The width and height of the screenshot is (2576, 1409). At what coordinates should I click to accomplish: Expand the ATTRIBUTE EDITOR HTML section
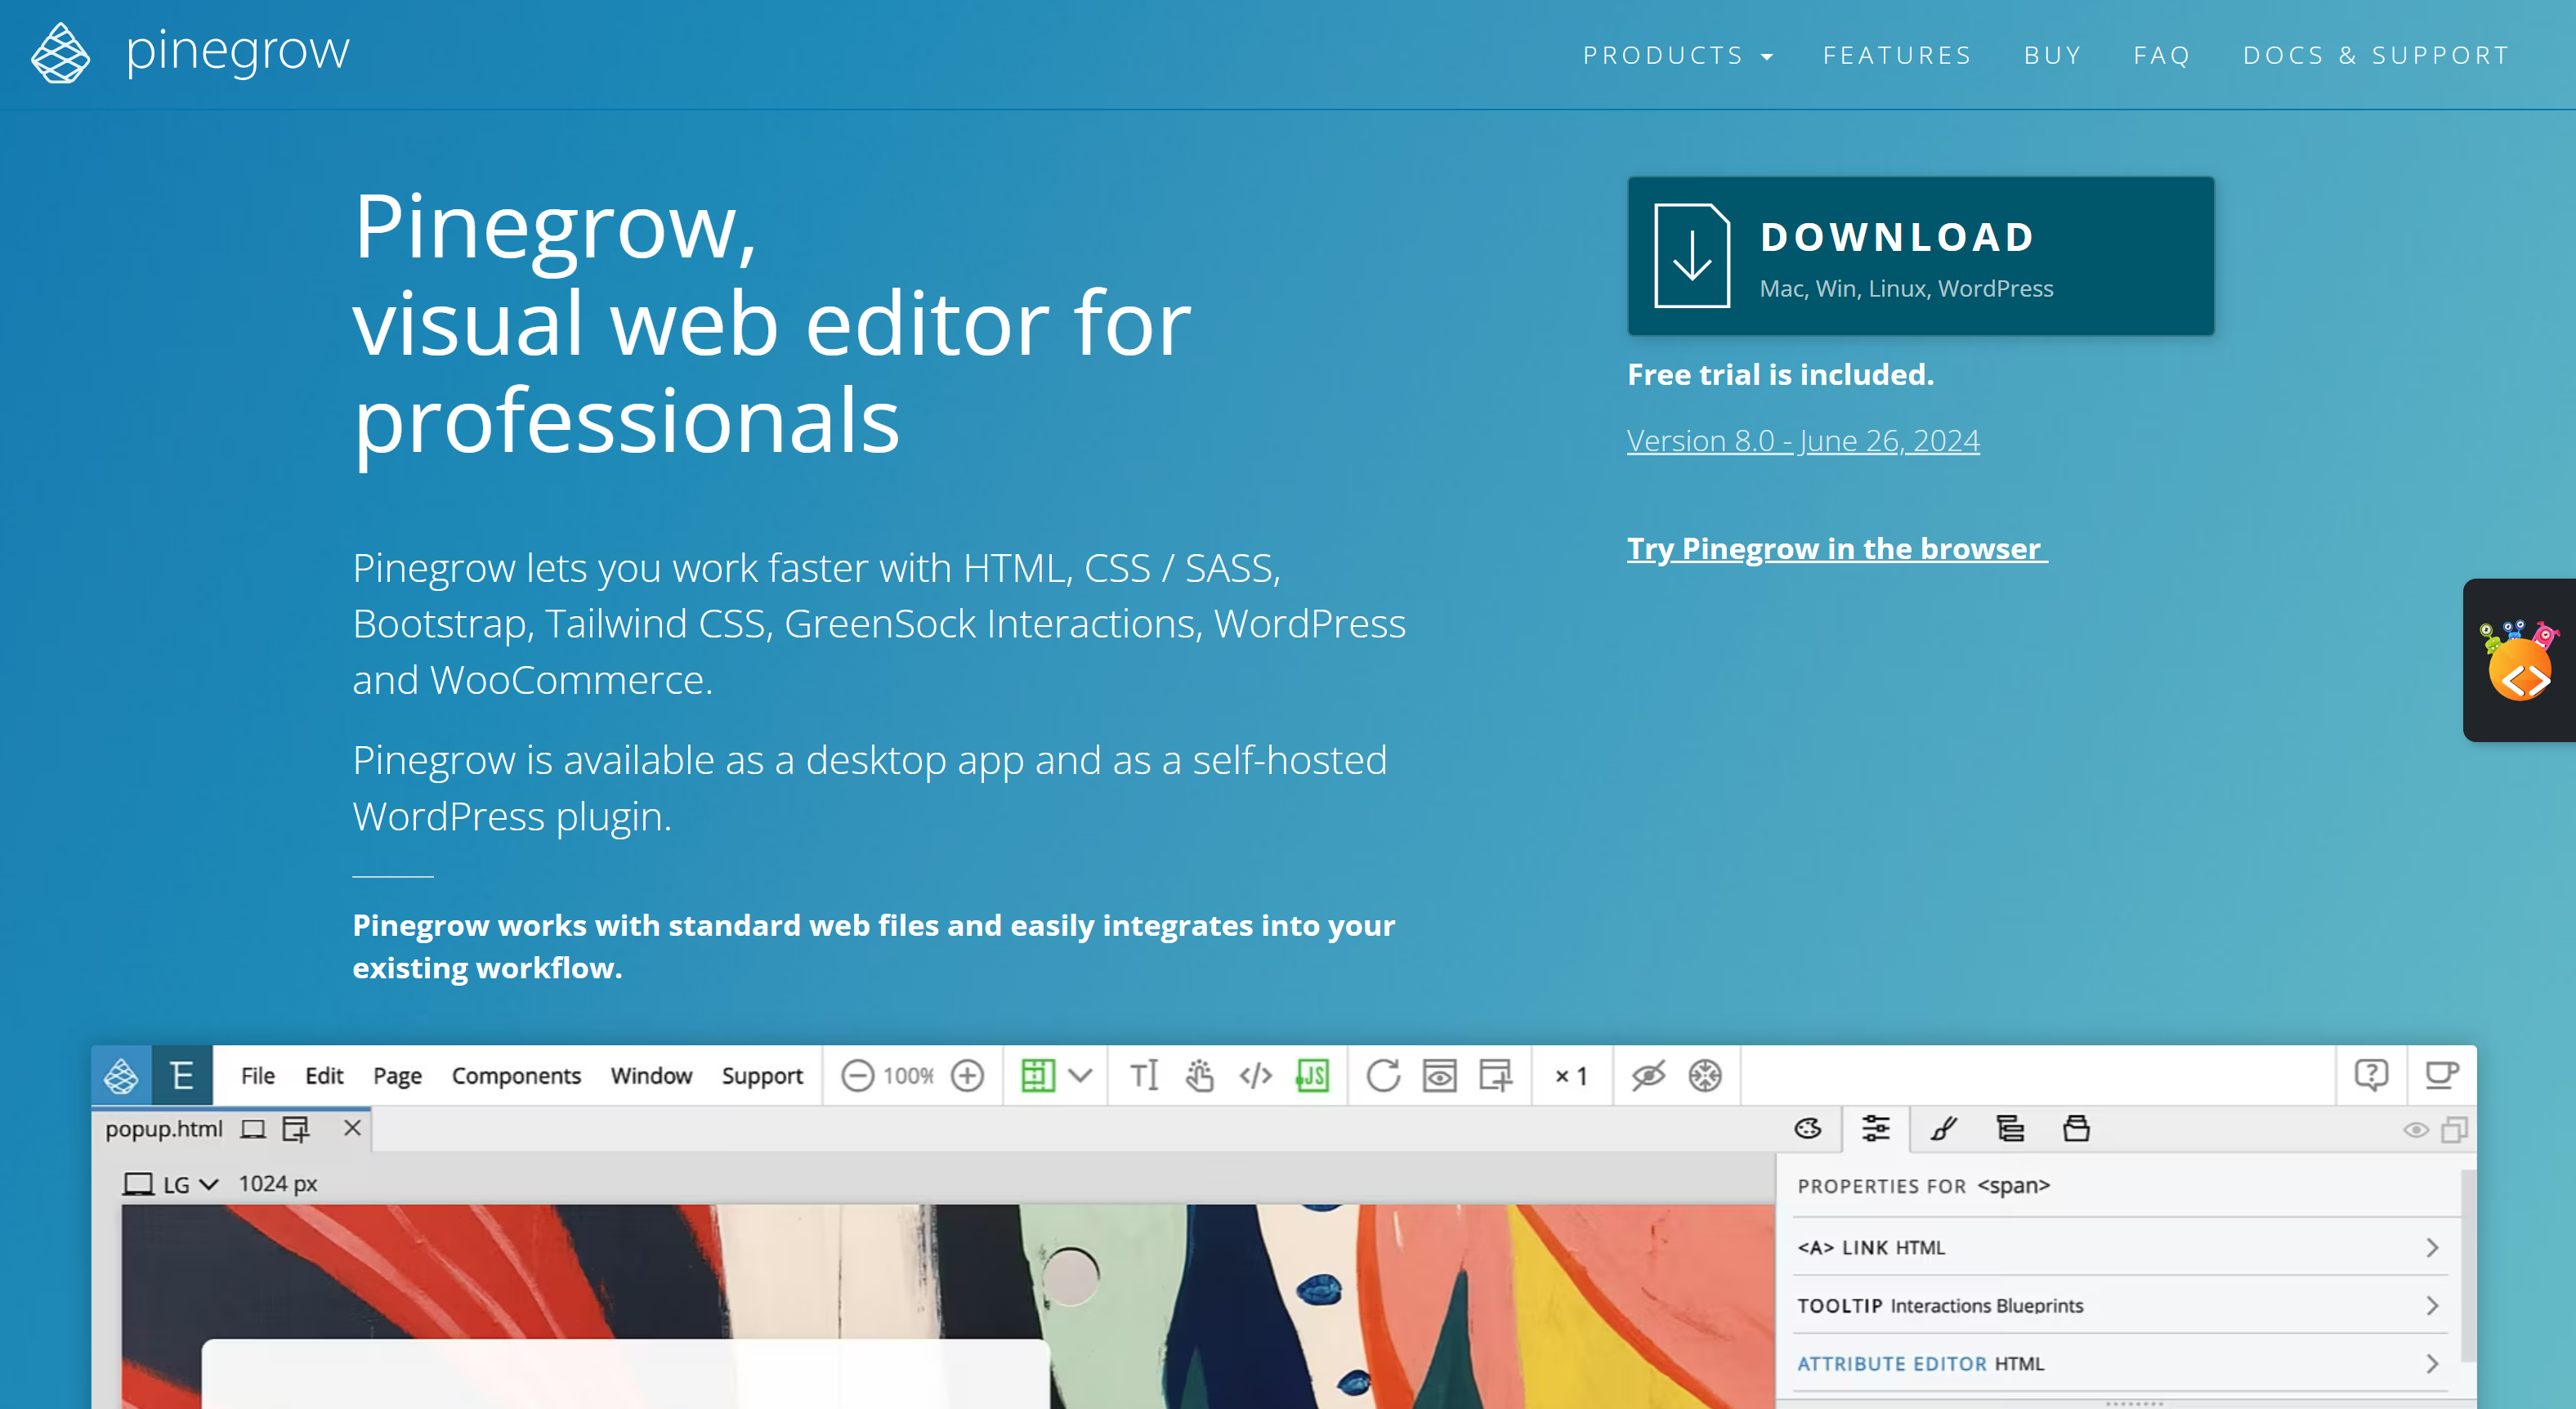2118,1364
